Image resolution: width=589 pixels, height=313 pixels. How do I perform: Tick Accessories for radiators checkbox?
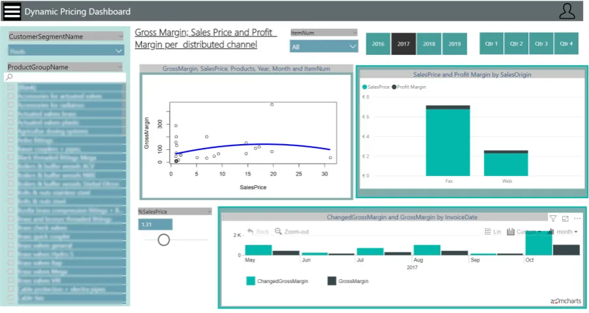(10, 105)
